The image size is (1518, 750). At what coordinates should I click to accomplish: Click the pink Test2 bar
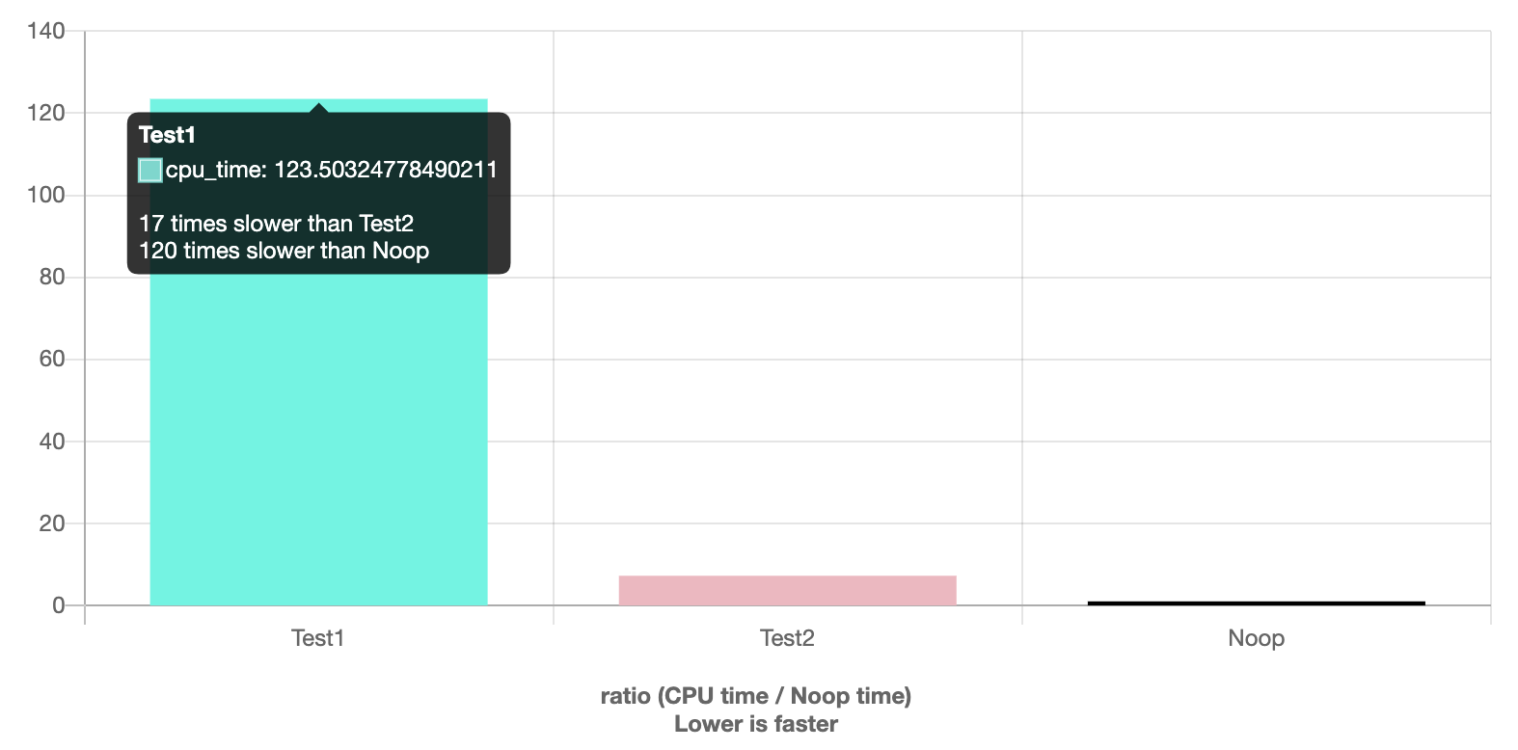click(x=787, y=590)
